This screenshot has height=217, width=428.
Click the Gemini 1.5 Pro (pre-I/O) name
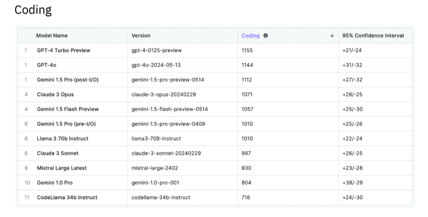click(66, 124)
